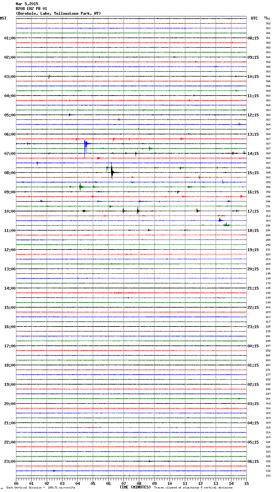Click the '17:15' UTC time label
This screenshot has height=492, width=272.
[x=253, y=211]
